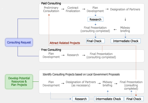Click the Final Check box in the bottom row
Image resolution: width=148 pixels, height=103 pixels.
tap(134, 99)
